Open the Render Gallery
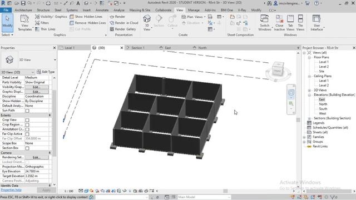 click(122, 29)
